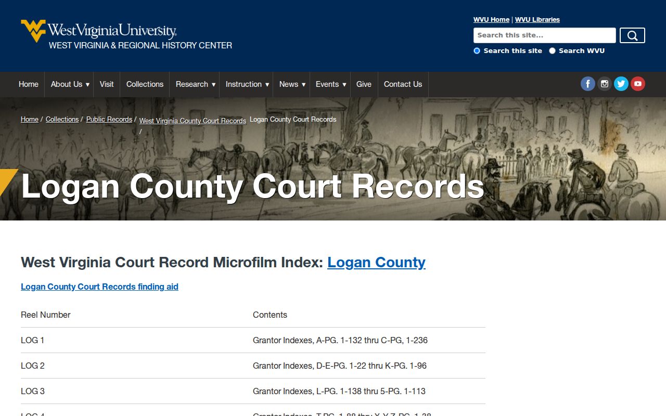Follow the WVU Libraries link
Image resolution: width=666 pixels, height=416 pixels.
pyautogui.click(x=537, y=20)
